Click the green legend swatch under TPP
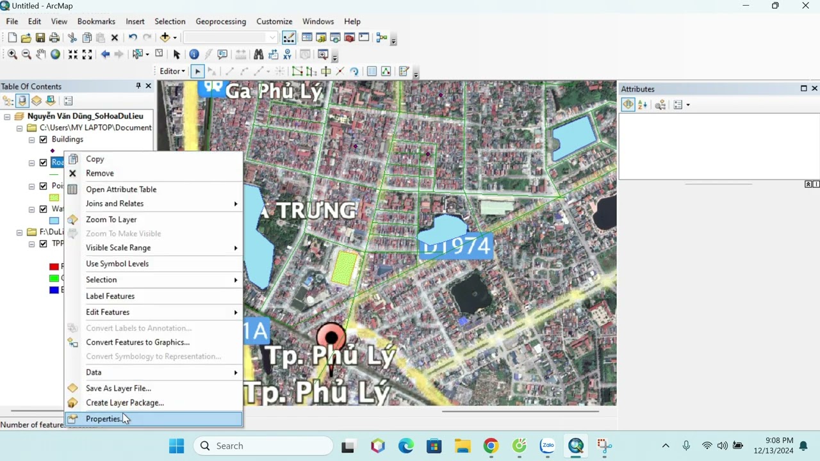820x461 pixels. [x=54, y=279]
